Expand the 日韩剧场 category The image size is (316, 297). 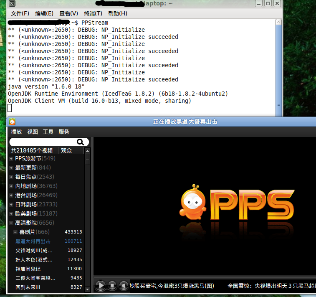point(11,204)
